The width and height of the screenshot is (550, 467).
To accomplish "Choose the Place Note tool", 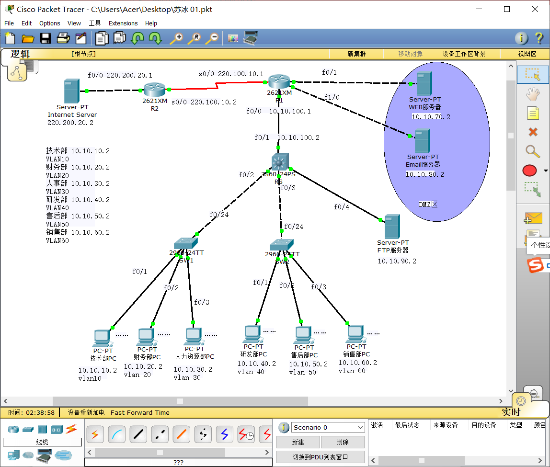I will 533,113.
